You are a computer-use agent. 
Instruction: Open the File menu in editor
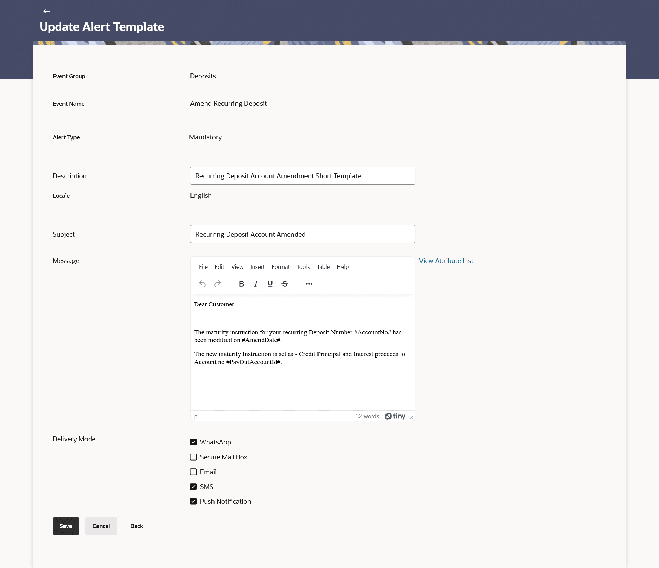(203, 267)
